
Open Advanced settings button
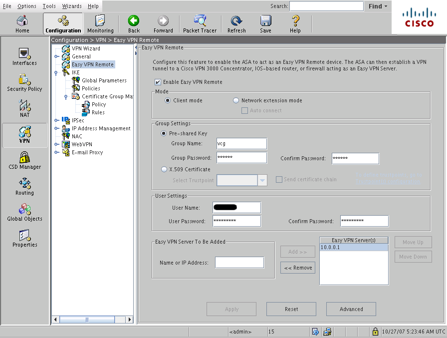(351, 309)
